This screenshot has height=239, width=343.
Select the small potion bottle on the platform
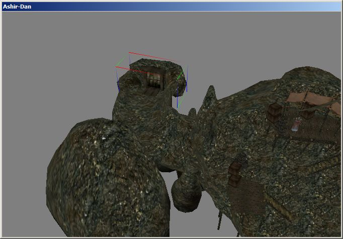296,125
